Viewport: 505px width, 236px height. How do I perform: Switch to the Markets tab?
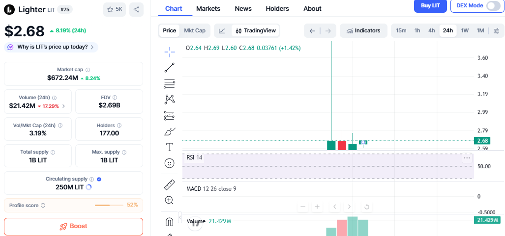pos(208,8)
